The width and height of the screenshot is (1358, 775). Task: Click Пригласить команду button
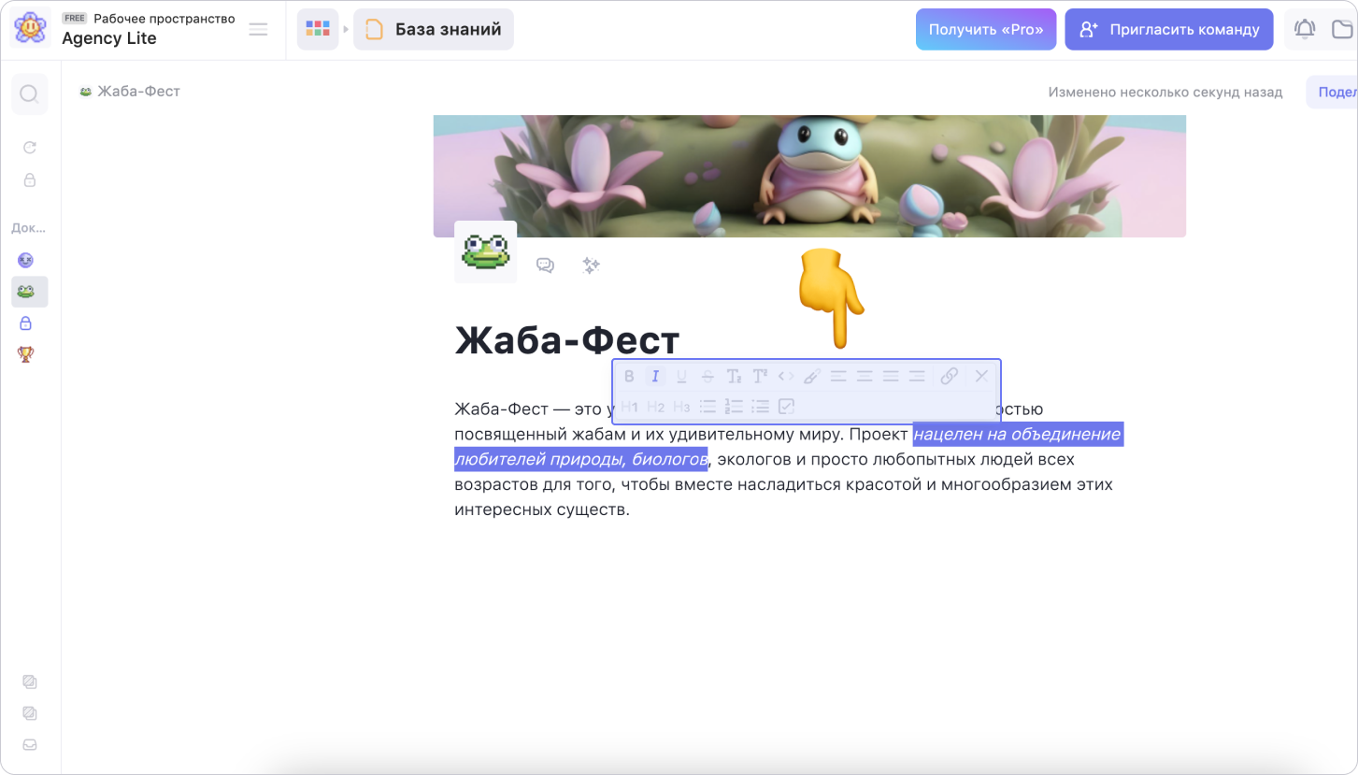1169,29
